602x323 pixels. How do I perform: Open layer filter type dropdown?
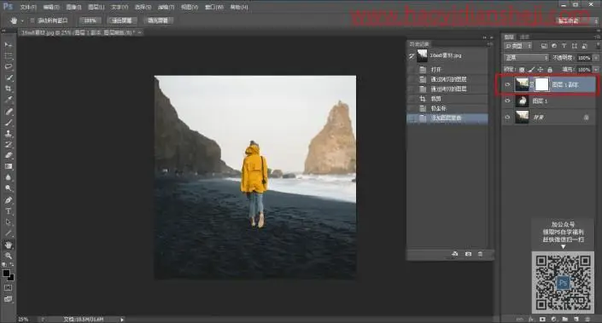[518, 46]
